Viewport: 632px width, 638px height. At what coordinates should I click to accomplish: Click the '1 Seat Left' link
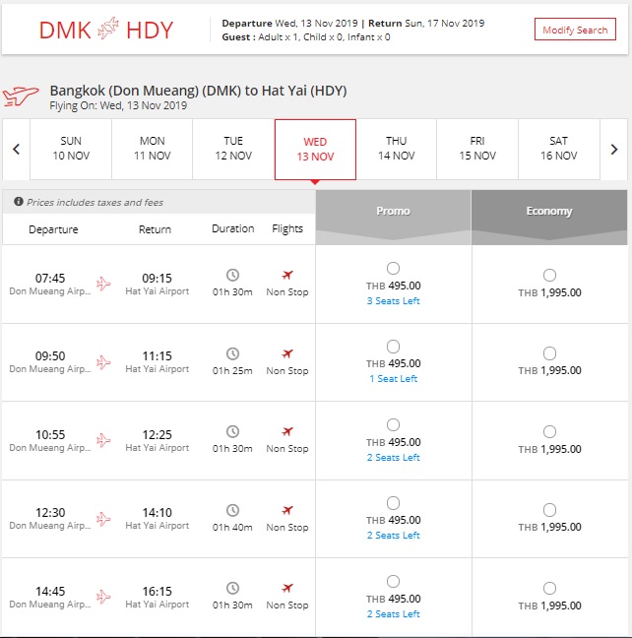point(393,379)
